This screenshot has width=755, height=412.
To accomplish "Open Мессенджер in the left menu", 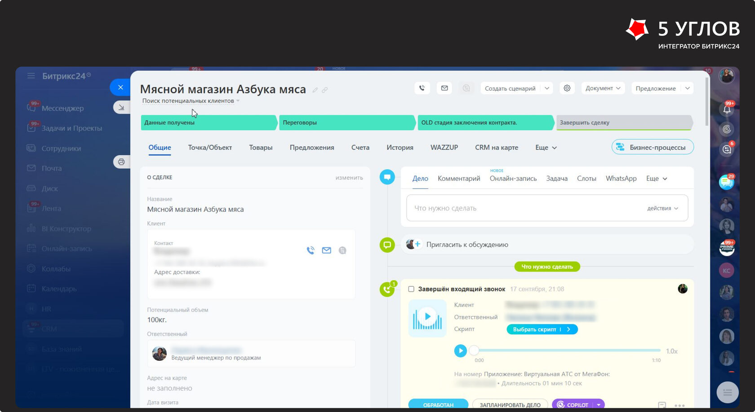I will coord(62,108).
